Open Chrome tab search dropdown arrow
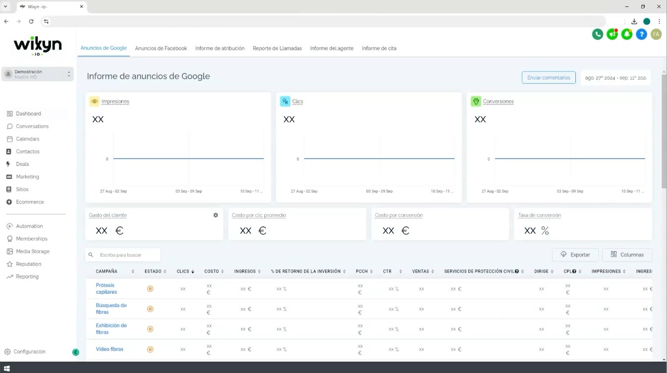 (6, 6)
